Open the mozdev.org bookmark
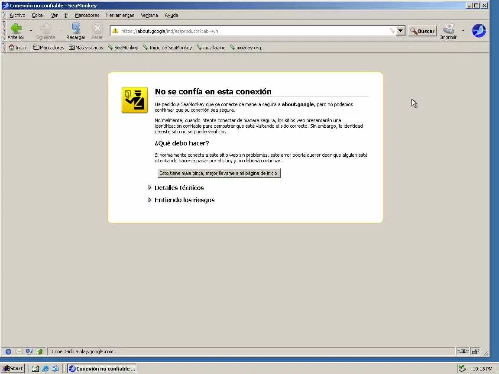The width and height of the screenshot is (499, 374). click(245, 47)
